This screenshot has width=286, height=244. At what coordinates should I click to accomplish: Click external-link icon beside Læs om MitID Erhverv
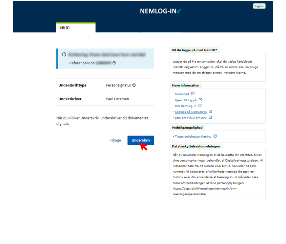click(210, 118)
